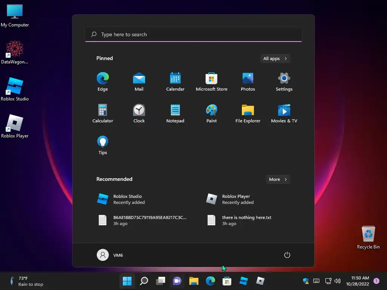Launch Notepad from the pinned grid
This screenshot has height=290, width=387.
[175, 113]
